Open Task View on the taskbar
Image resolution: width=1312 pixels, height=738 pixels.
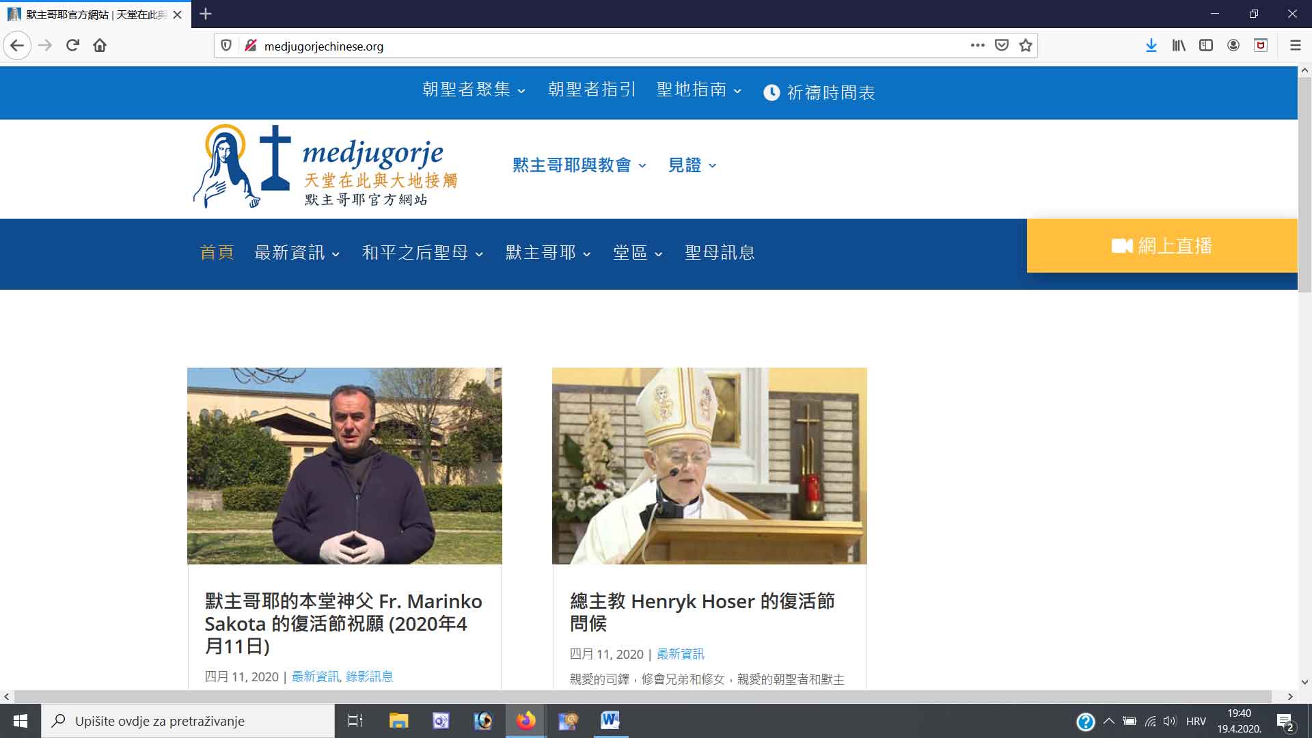[355, 721]
